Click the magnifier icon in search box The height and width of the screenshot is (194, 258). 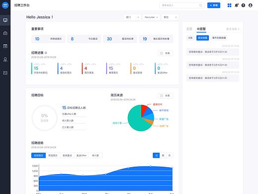(x=200, y=5)
